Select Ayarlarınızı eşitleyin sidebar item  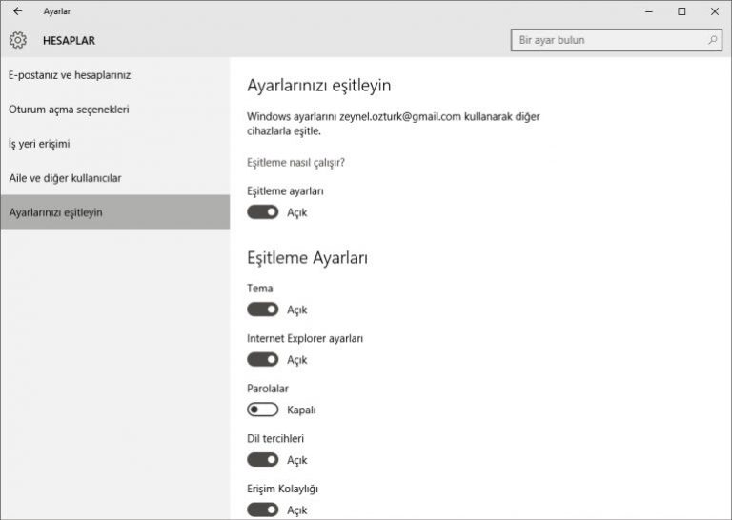pos(55,212)
